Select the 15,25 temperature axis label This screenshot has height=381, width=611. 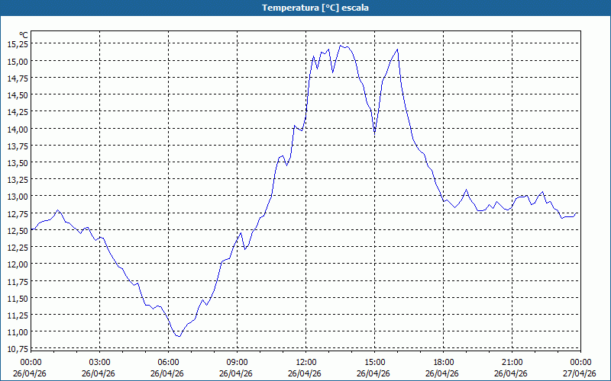click(x=18, y=44)
